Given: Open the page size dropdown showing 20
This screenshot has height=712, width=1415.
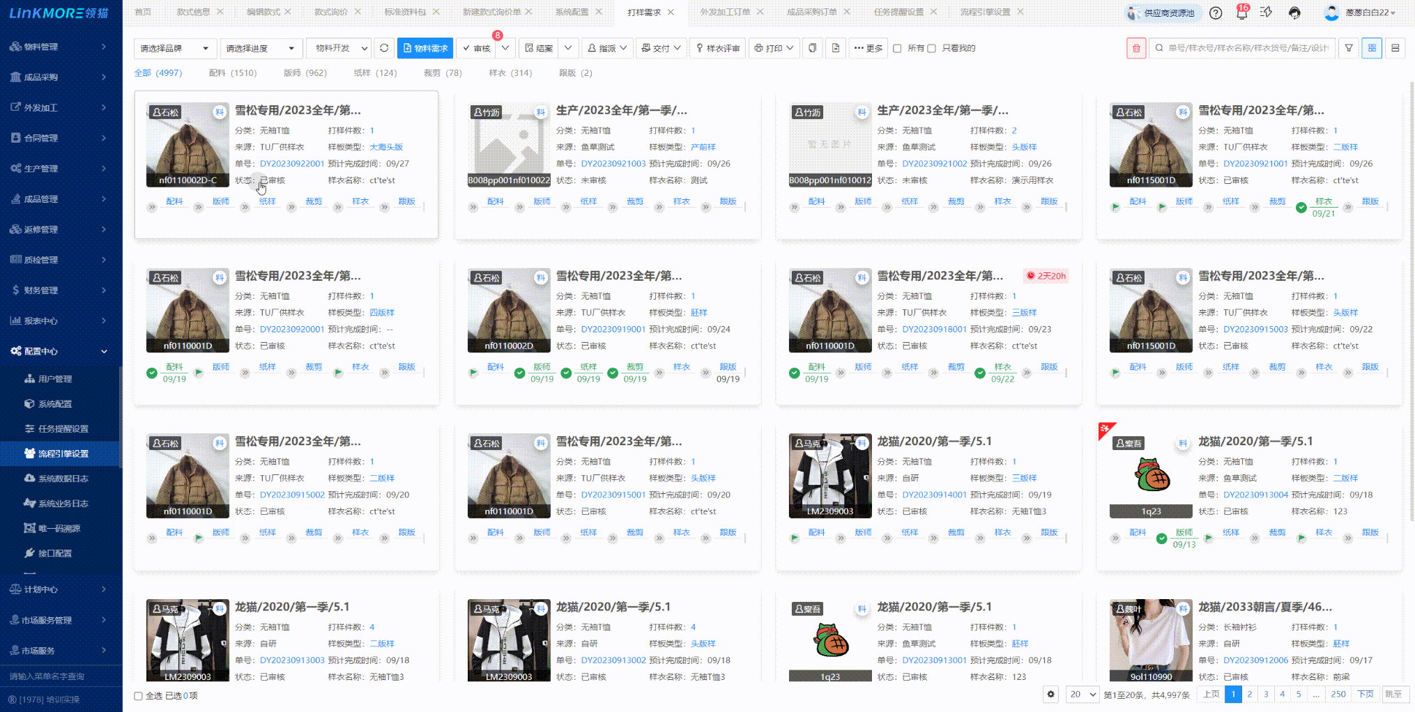Looking at the screenshot, I should click(x=1083, y=695).
